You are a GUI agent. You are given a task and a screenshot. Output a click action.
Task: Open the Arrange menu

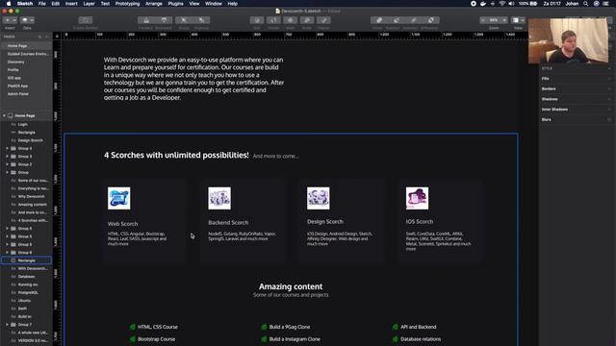pos(154,4)
